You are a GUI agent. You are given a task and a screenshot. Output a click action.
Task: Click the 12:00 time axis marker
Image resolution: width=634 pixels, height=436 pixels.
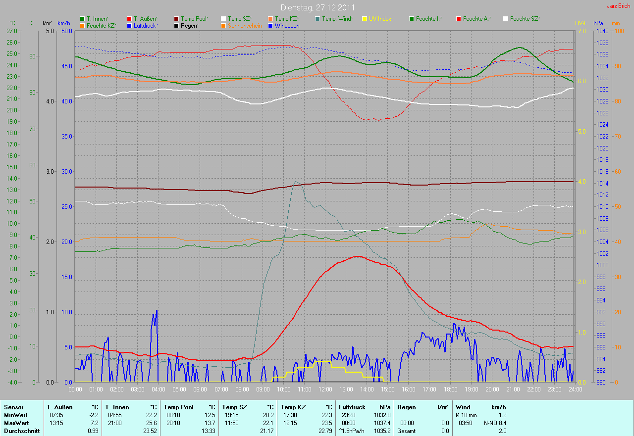pyautogui.click(x=325, y=389)
